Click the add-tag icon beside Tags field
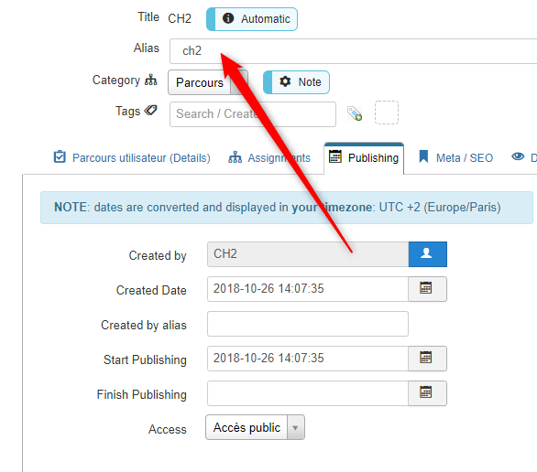537x472 pixels. (x=355, y=113)
